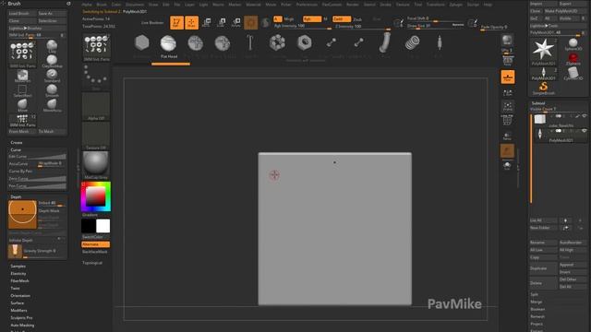
Task: Toggle eye visibility of PolyMesh3D1 subtool
Action: tap(585, 131)
